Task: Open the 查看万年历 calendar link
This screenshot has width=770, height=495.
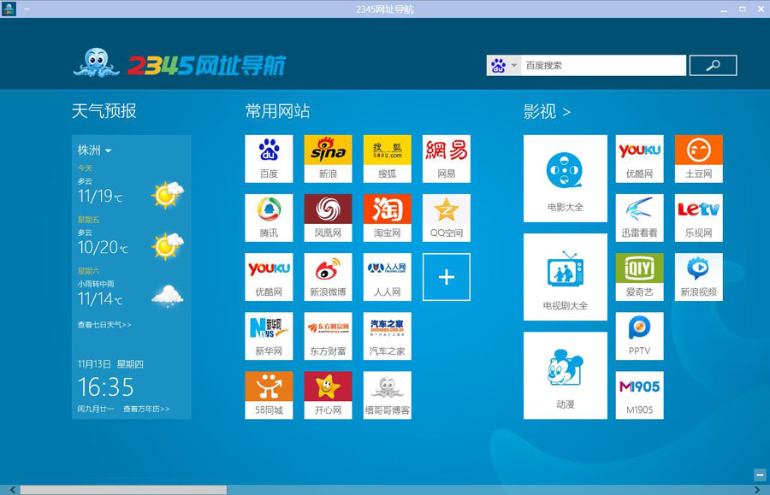Action: (146, 409)
